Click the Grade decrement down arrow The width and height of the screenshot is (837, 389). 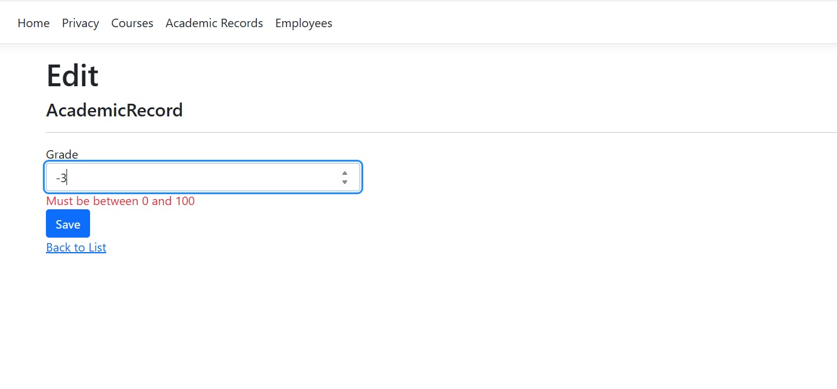tap(344, 182)
